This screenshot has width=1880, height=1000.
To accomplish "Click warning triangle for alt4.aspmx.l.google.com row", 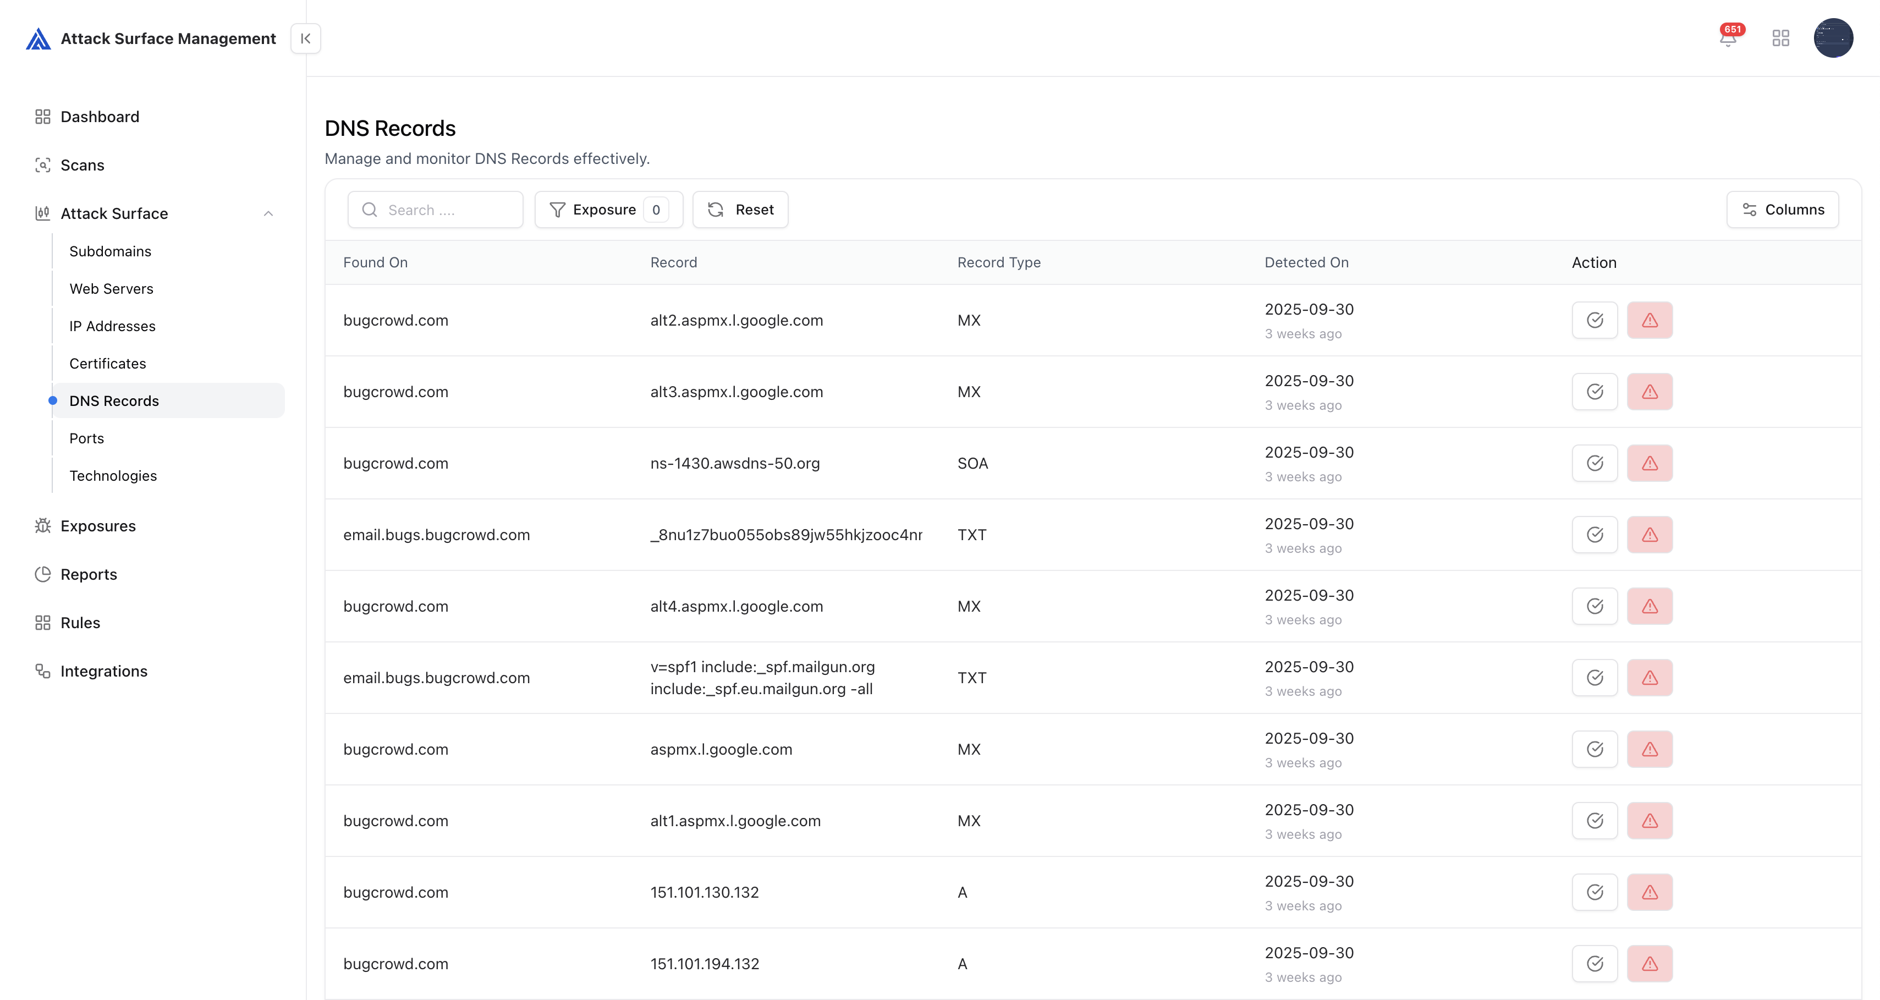I will (1650, 606).
